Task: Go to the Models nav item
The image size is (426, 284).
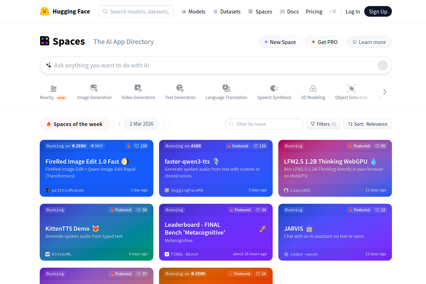Action: pyautogui.click(x=193, y=11)
